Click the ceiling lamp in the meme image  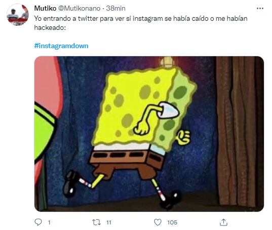(x=167, y=62)
